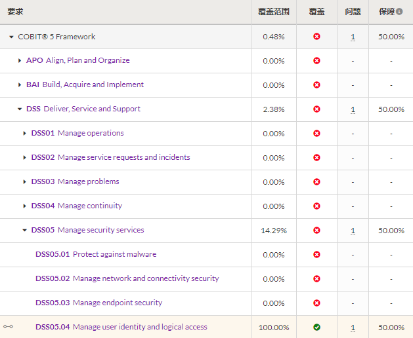Click red X status for DSS05 Manage security services
Screen dimensions: 413x338
pyautogui.click(x=316, y=230)
